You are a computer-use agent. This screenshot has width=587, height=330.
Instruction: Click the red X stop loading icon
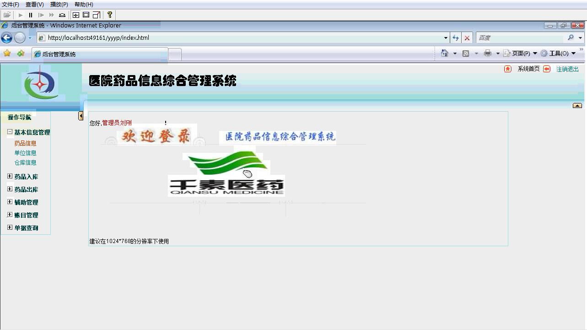(467, 38)
